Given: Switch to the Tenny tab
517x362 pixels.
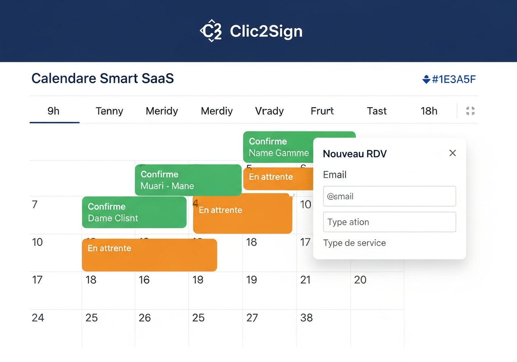Looking at the screenshot, I should pos(109,111).
